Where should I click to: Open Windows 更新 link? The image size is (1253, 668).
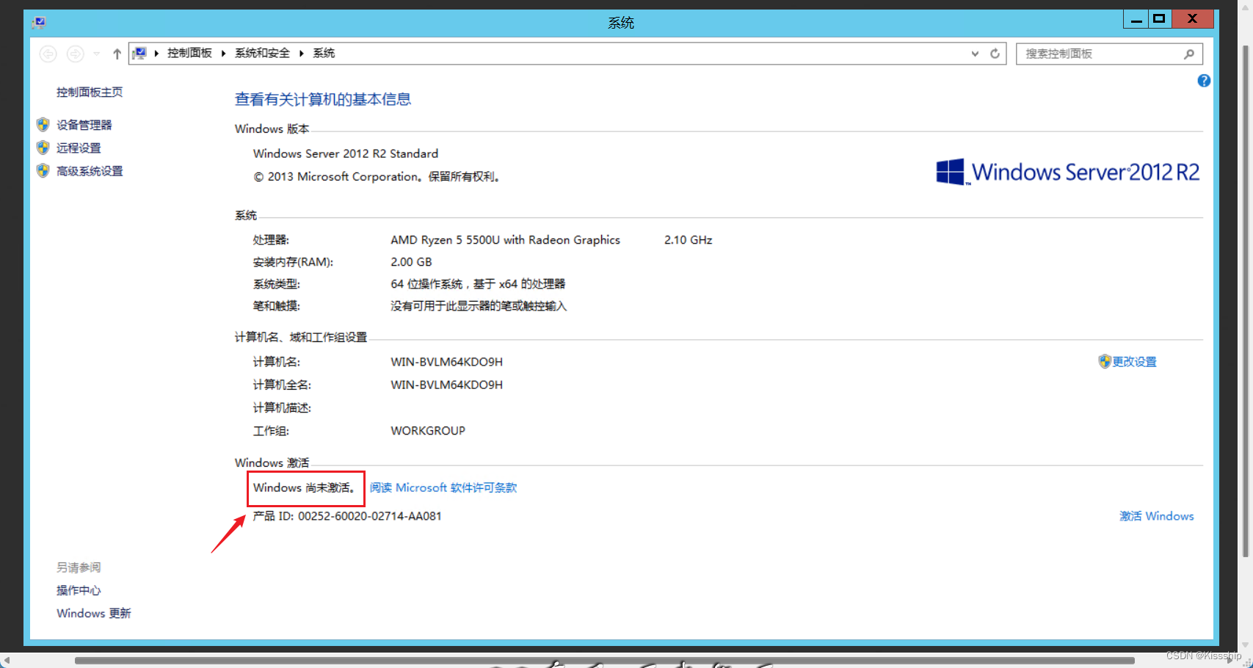(x=94, y=613)
